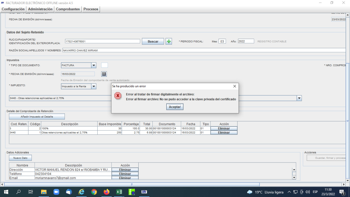Image resolution: width=350 pixels, height=197 pixels.
Task: Click the RUC identification input field
Action: tap(102, 41)
